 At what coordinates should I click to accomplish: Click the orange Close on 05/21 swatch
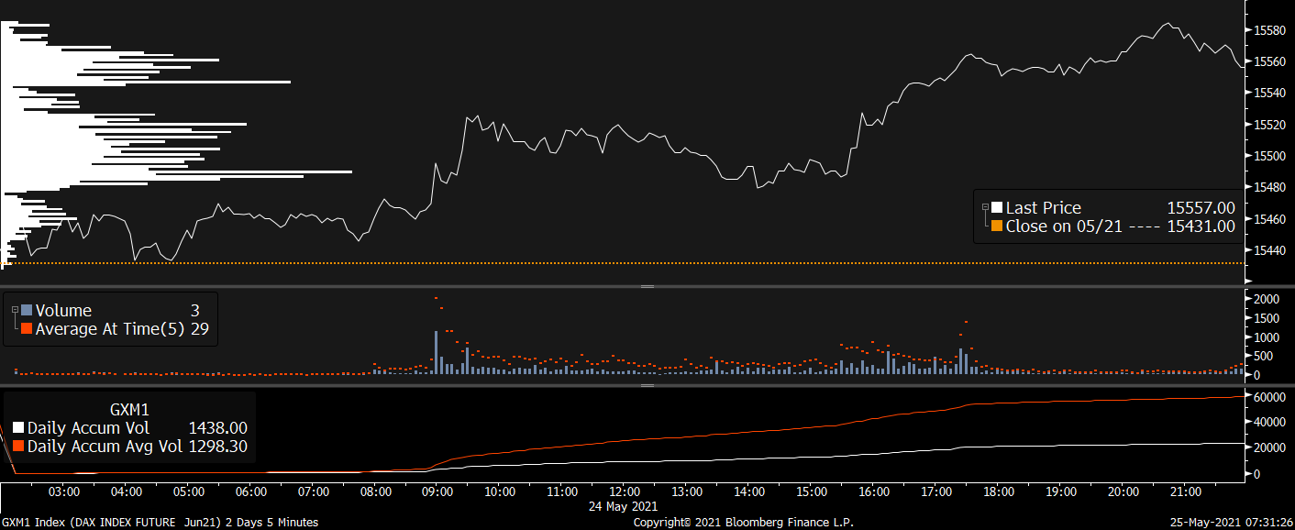coord(997,226)
